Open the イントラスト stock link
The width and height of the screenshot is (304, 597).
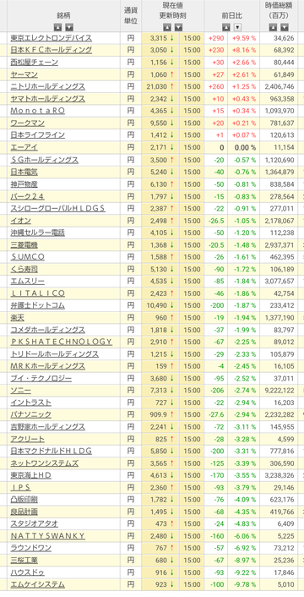(30, 403)
